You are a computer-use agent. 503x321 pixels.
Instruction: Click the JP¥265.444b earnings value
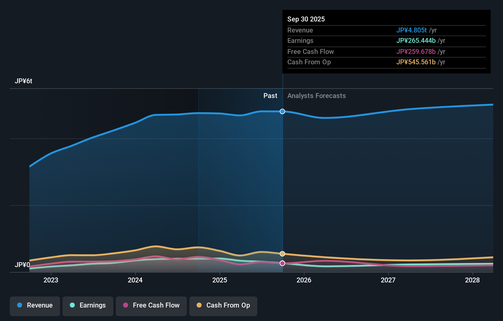click(416, 40)
